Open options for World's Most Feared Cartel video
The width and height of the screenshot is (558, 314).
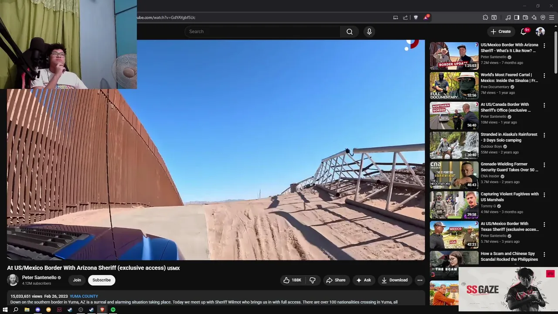pyautogui.click(x=544, y=75)
